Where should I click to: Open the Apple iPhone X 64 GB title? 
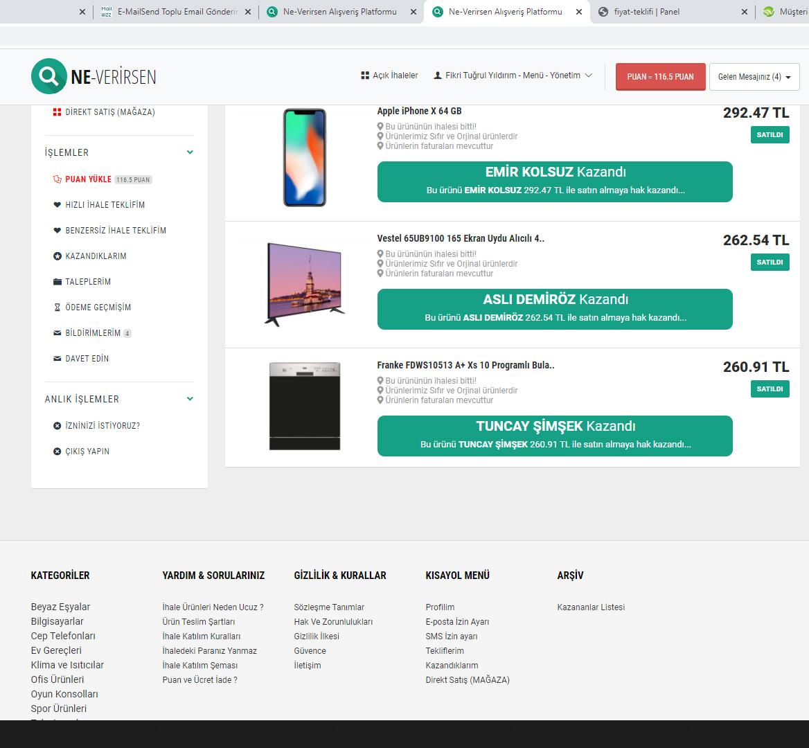tap(419, 111)
